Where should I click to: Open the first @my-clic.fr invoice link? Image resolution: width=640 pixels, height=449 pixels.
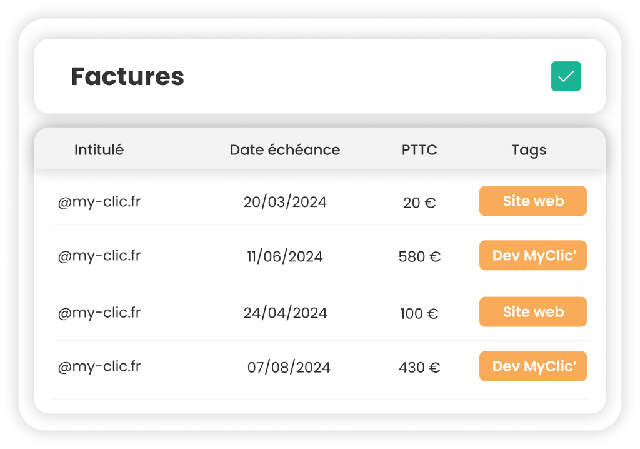(98, 201)
